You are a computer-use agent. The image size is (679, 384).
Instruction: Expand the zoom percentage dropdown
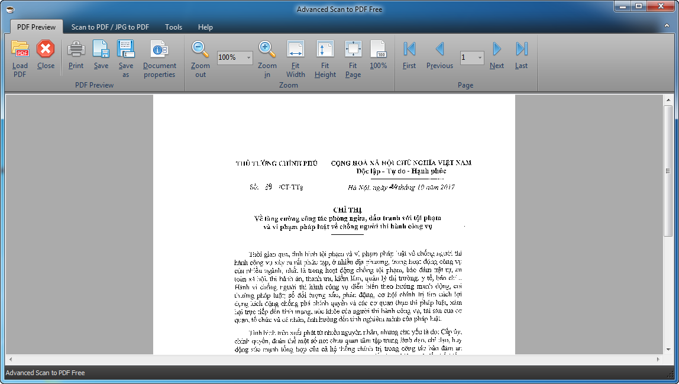click(248, 57)
